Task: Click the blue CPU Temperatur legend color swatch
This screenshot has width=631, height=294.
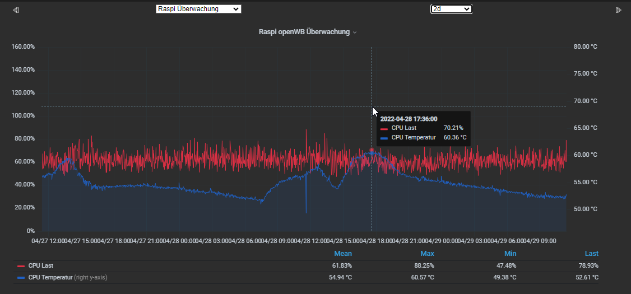Action: click(x=21, y=278)
